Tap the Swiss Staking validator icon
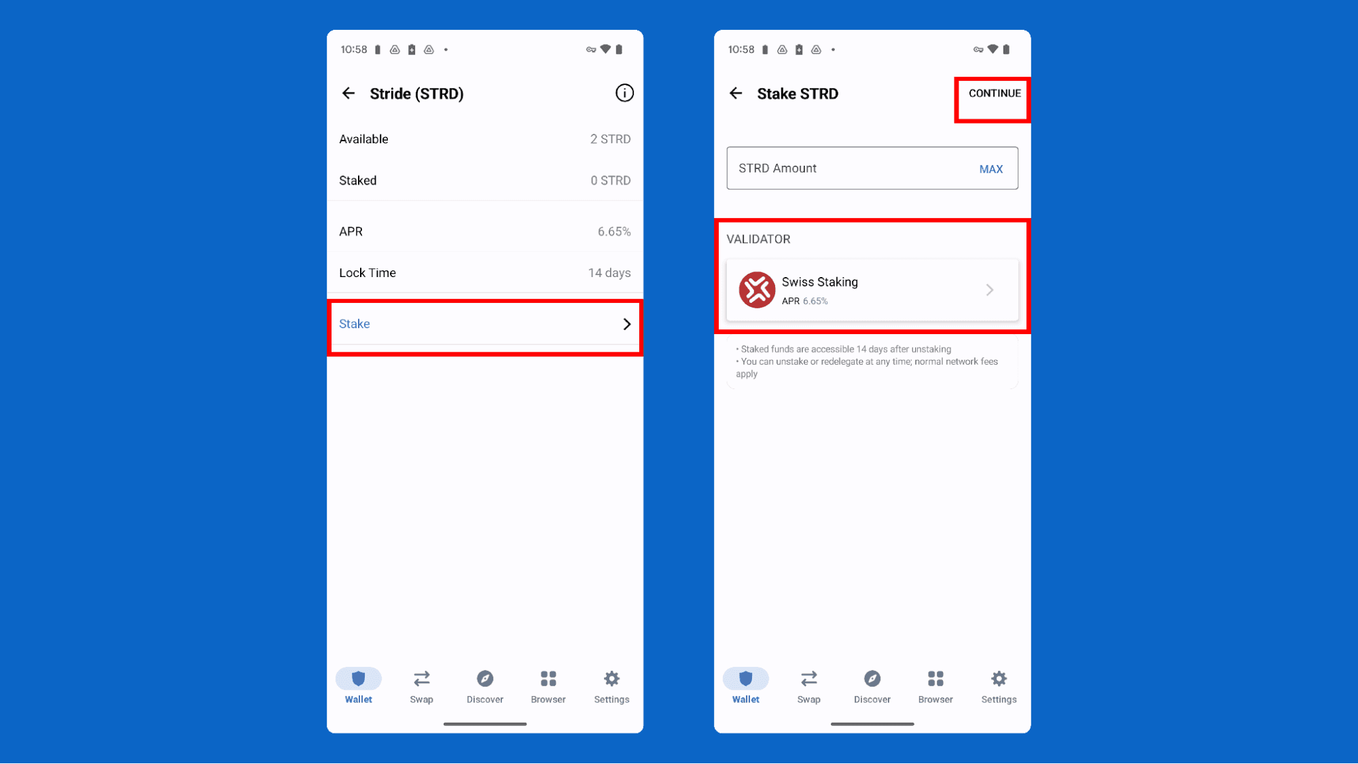The height and width of the screenshot is (764, 1358). click(x=756, y=289)
